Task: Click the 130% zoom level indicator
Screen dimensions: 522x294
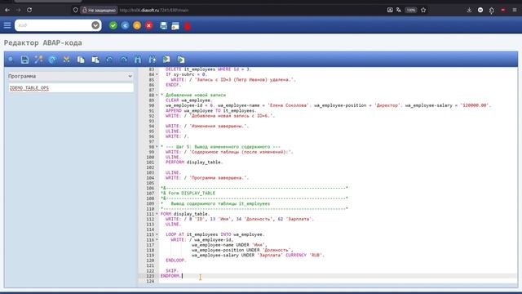Action: click(x=411, y=10)
